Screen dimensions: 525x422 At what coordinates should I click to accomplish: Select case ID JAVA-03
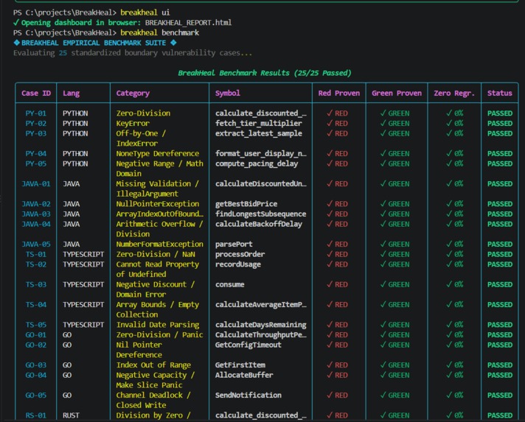[x=36, y=214]
